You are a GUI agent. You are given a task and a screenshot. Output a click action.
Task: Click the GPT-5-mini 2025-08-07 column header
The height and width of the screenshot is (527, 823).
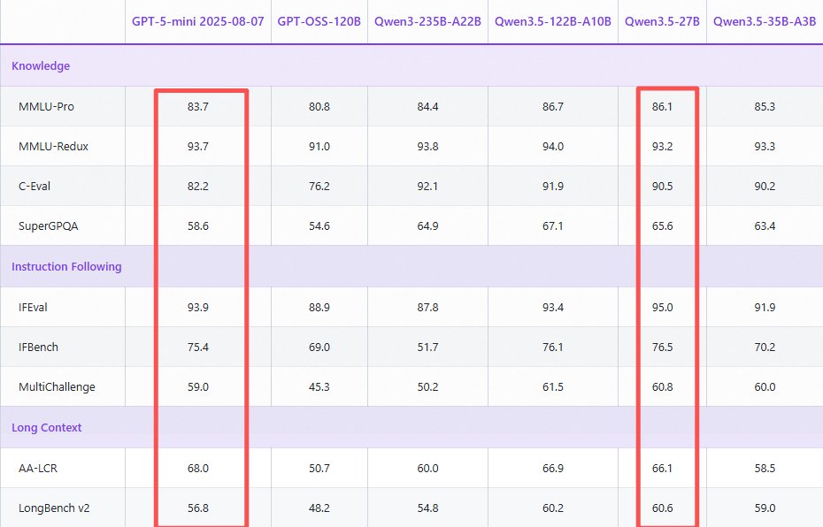pyautogui.click(x=198, y=21)
